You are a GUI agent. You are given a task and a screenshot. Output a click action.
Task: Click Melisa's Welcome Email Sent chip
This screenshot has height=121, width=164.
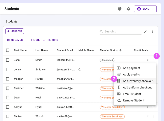112,116
